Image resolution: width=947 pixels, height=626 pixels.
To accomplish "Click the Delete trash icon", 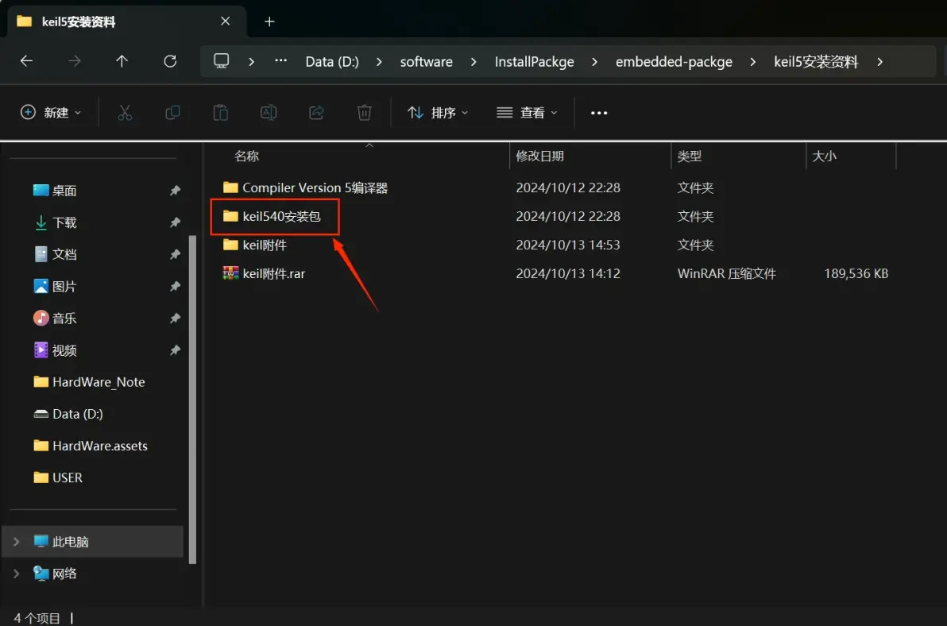I will coord(364,113).
